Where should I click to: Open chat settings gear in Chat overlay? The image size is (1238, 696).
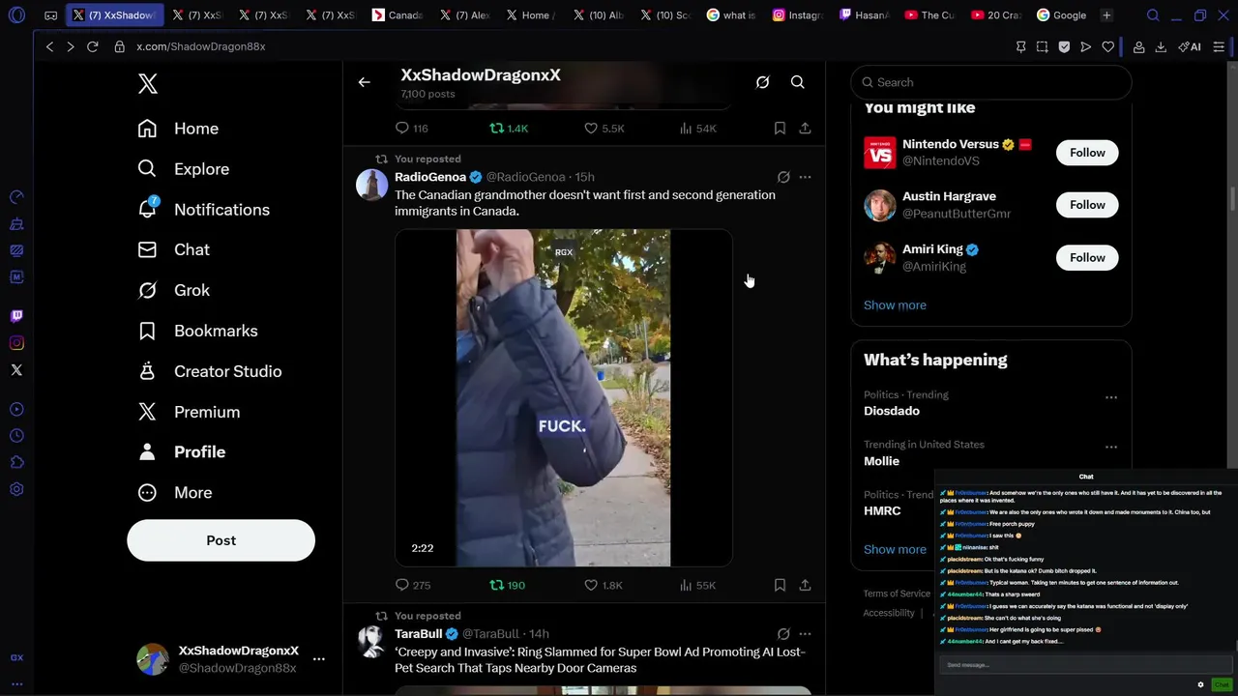(1200, 684)
